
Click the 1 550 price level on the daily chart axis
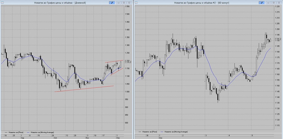pyautogui.click(x=127, y=6)
